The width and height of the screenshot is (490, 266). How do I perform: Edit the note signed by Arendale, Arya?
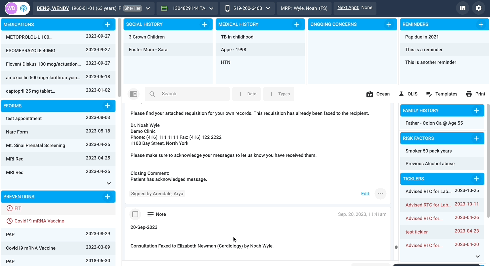click(365, 193)
